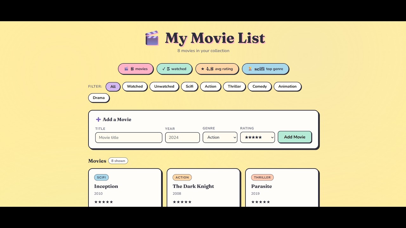Click the clapperboard icon beside My Movie List
Viewport: 406px width, 228px height.
click(152, 38)
